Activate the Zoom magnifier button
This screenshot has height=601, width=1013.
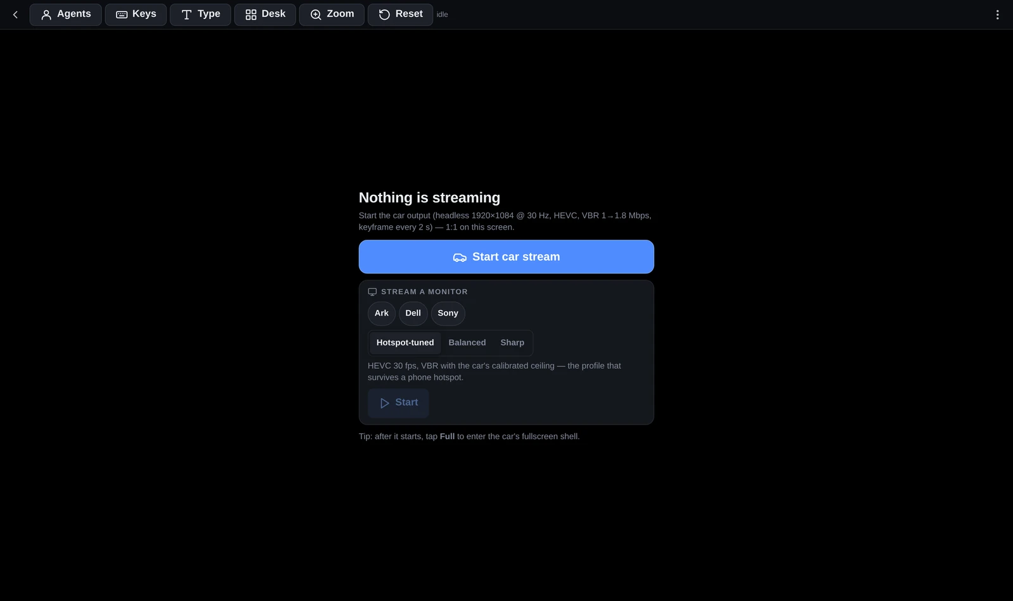pyautogui.click(x=332, y=15)
